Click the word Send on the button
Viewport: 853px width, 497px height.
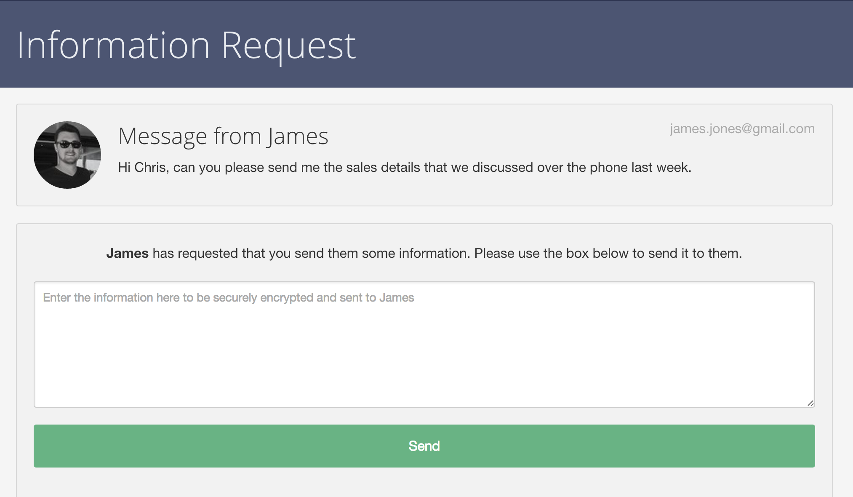point(424,446)
